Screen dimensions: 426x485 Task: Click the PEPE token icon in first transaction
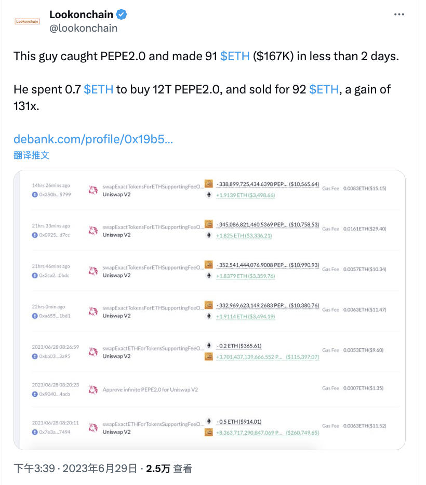[209, 183]
